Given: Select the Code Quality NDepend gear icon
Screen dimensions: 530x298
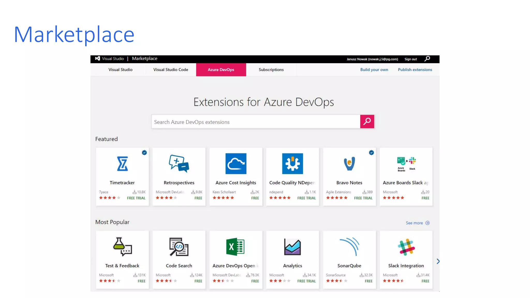Looking at the screenshot, I should [x=292, y=164].
